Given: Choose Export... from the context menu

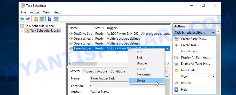Looking at the screenshot, I should click(146, 69).
